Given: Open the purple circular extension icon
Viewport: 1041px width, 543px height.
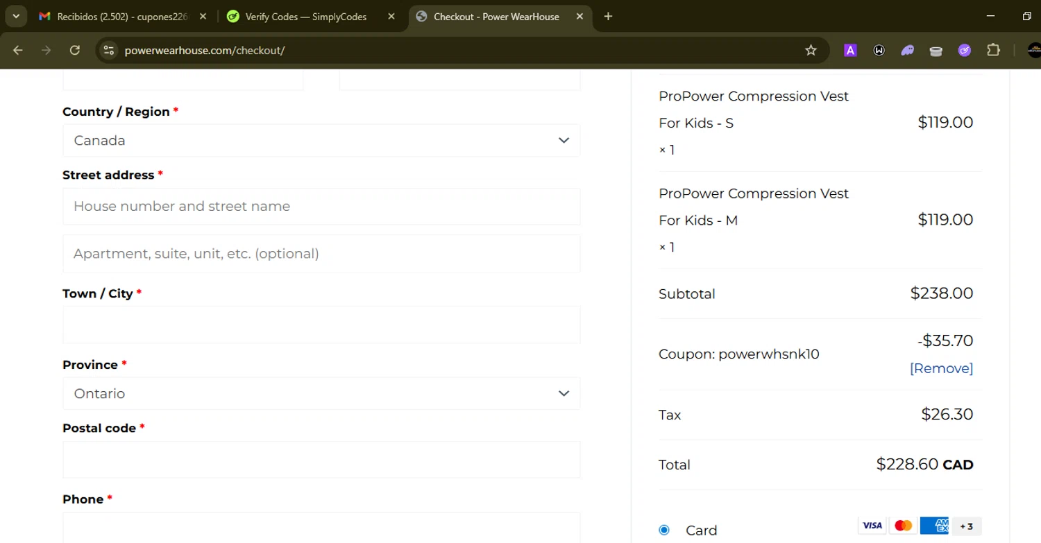Looking at the screenshot, I should pyautogui.click(x=964, y=50).
